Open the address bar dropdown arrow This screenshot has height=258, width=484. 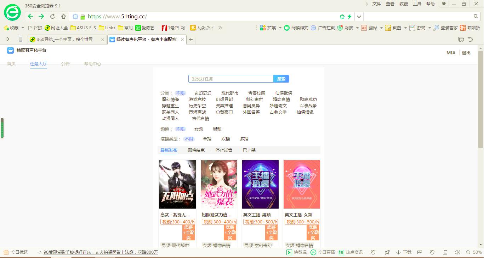(359, 16)
